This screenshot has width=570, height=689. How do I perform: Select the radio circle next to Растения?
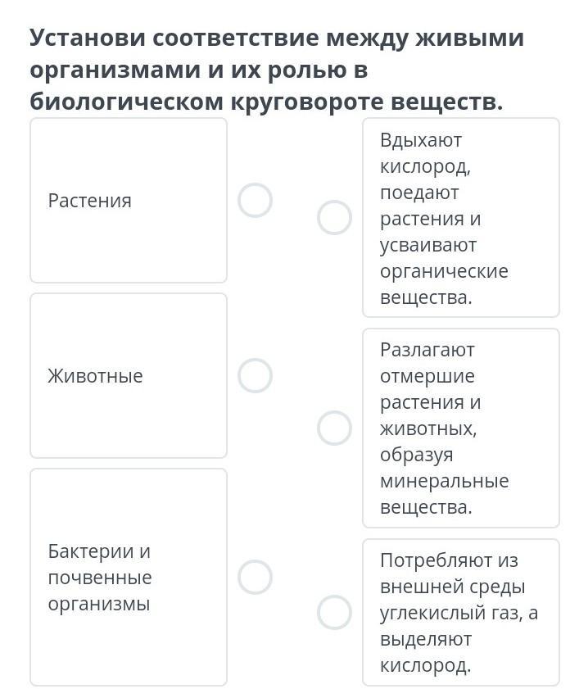pyautogui.click(x=255, y=200)
